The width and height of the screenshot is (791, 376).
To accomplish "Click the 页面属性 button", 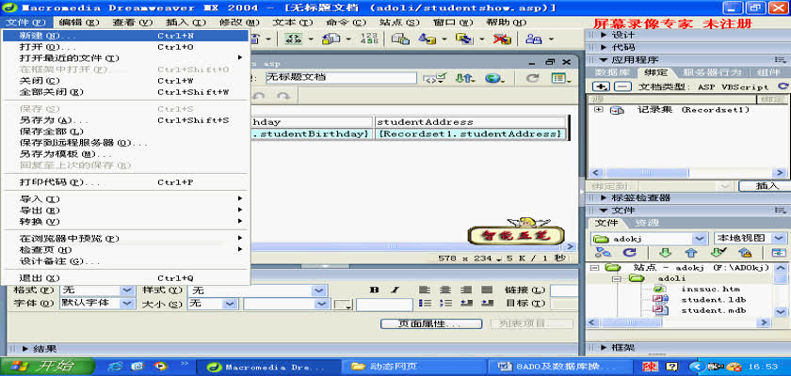I will 431,324.
